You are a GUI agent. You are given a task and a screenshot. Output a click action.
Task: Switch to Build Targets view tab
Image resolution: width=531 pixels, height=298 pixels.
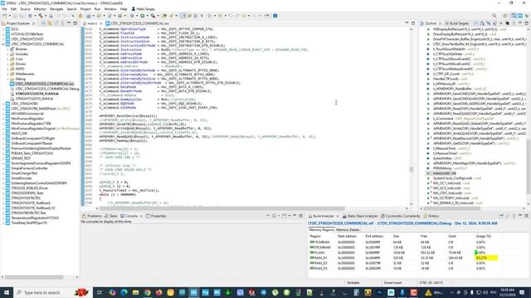[456, 23]
